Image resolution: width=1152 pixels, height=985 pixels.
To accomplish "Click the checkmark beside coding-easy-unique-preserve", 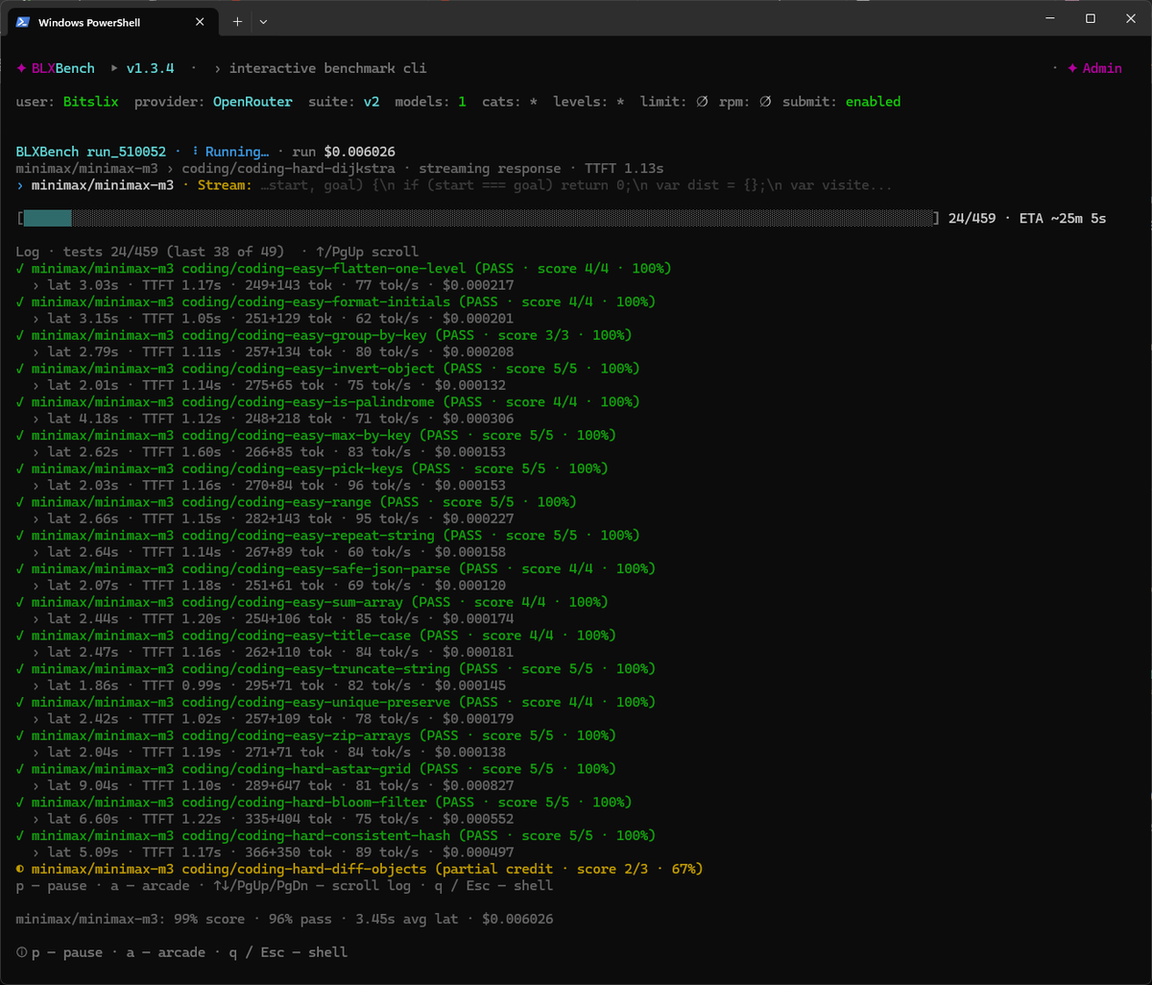I will [x=20, y=702].
